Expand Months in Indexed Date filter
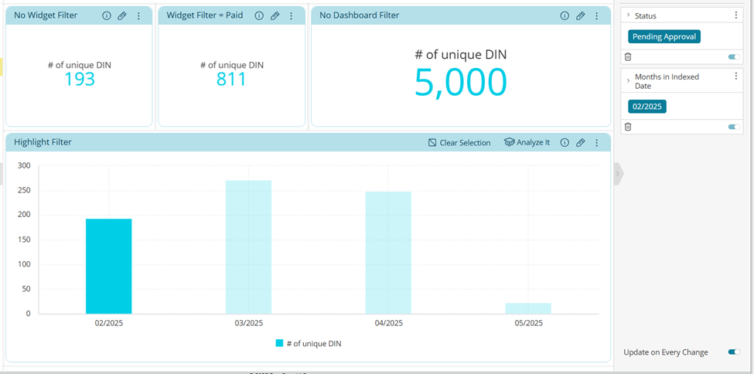Image resolution: width=754 pixels, height=374 pixels. point(628,81)
